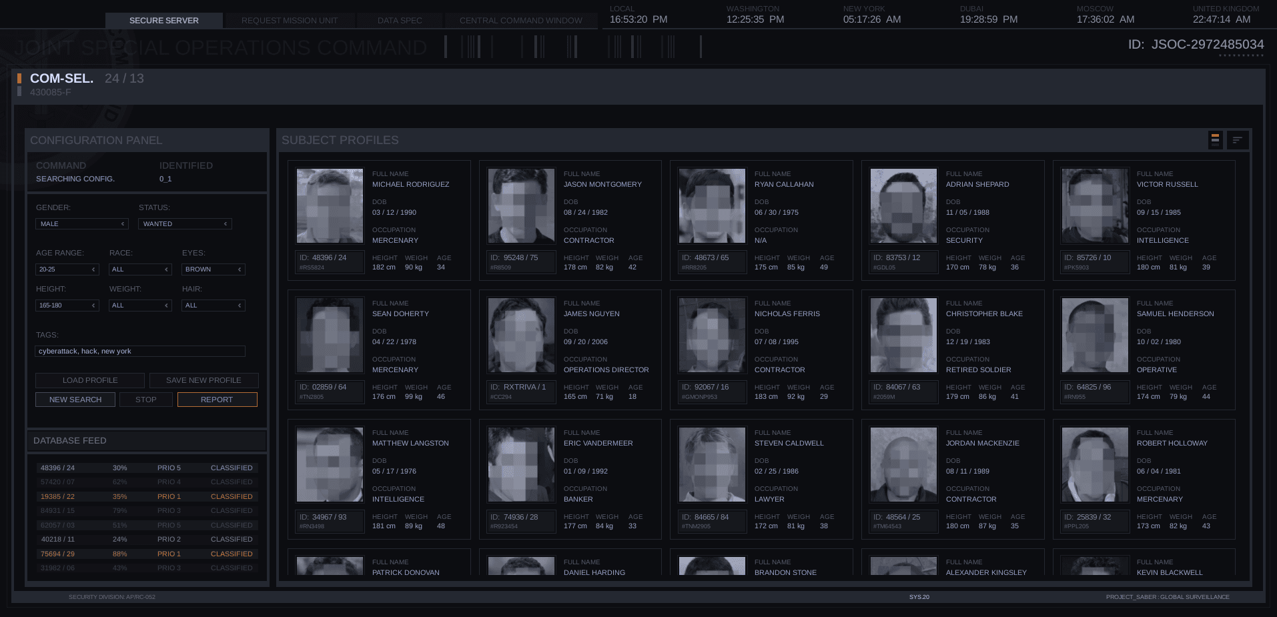Image resolution: width=1277 pixels, height=617 pixels.
Task: Select database feed row 62057 / 03
Action: (147, 525)
